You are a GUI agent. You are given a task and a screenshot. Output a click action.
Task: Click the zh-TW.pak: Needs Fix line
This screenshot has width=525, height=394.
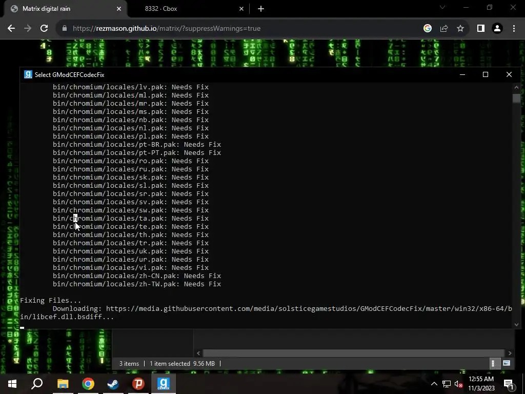click(x=136, y=284)
